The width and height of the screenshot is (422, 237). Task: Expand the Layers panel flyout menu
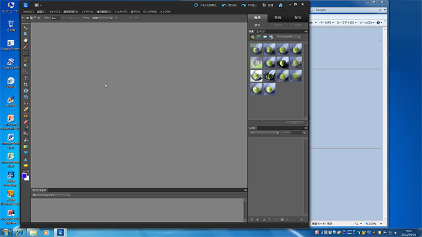[x=305, y=128]
